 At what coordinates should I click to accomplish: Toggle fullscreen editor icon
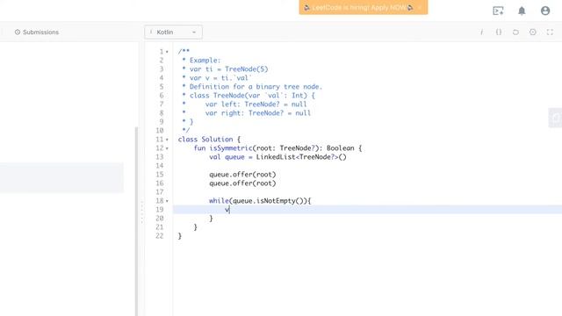pos(551,32)
